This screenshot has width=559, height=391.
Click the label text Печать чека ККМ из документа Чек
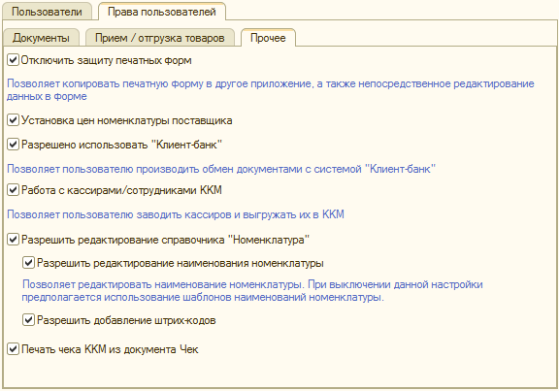pos(110,349)
